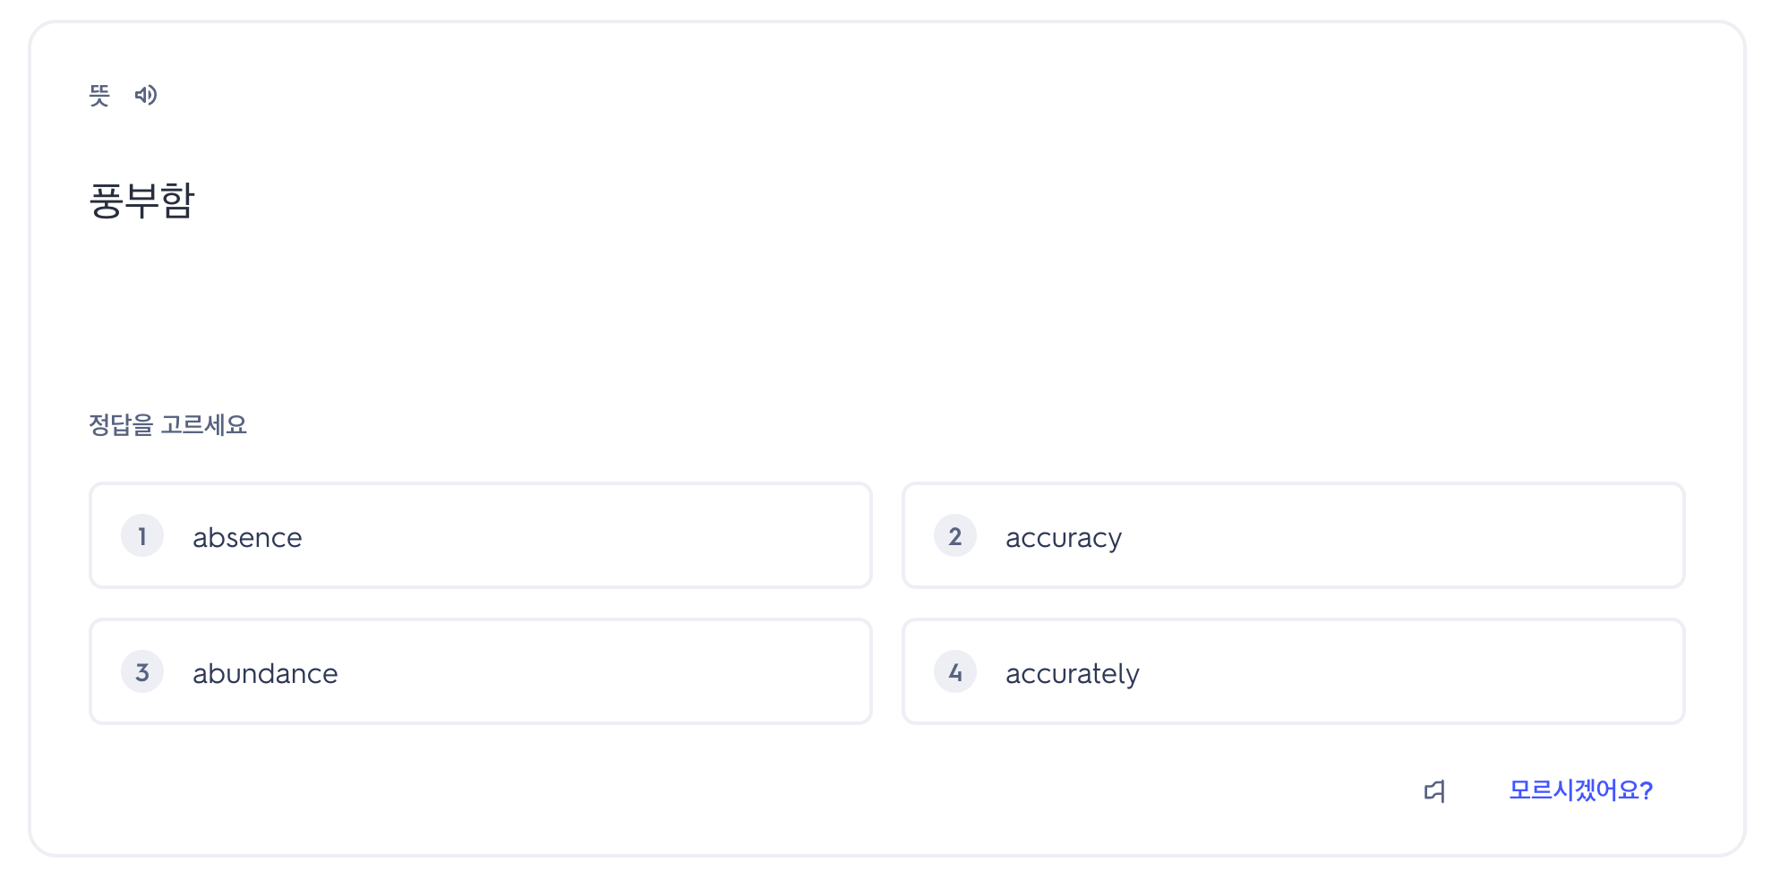
Task: Click the number 3 circle badge
Action: pyautogui.click(x=142, y=672)
